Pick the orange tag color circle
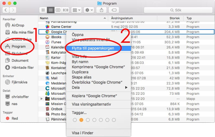Screen dimensions: 215x137 81,120
